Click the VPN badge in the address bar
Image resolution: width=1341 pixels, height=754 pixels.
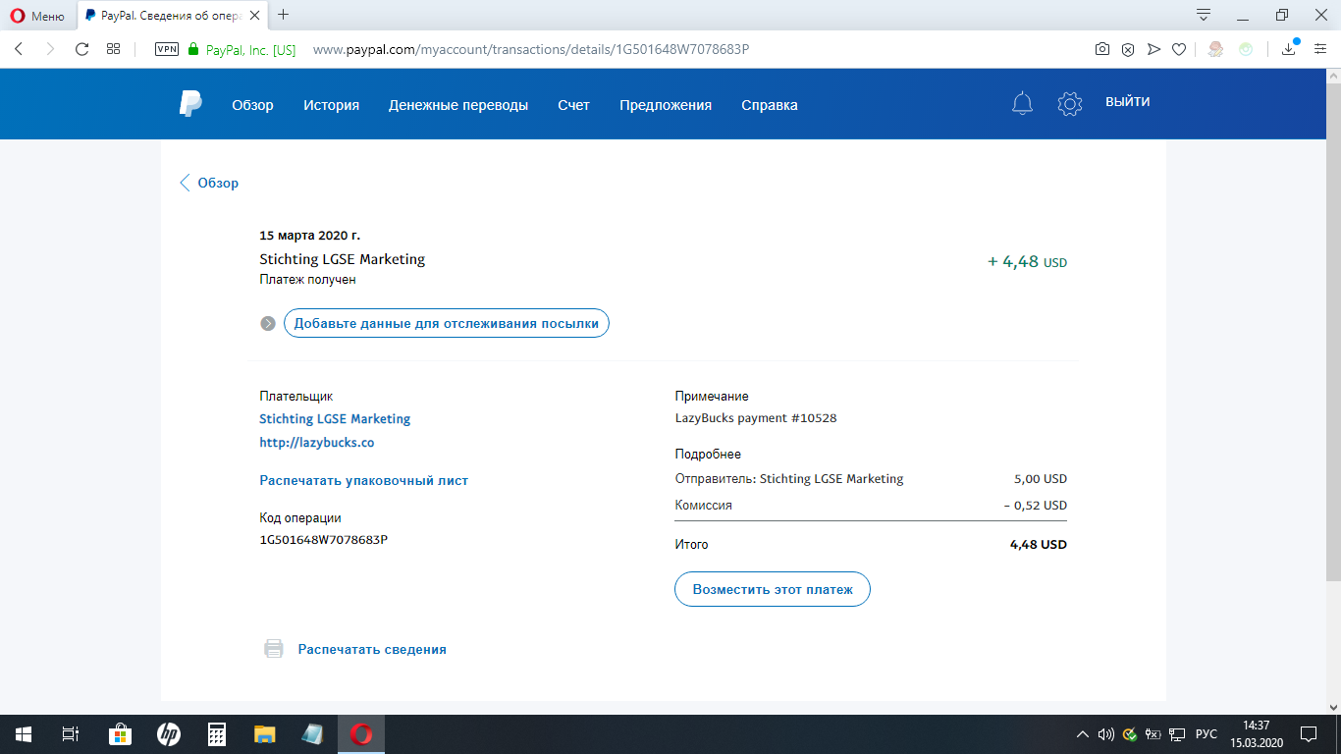click(167, 49)
